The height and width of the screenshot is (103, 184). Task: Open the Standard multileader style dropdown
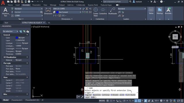point(132,9)
